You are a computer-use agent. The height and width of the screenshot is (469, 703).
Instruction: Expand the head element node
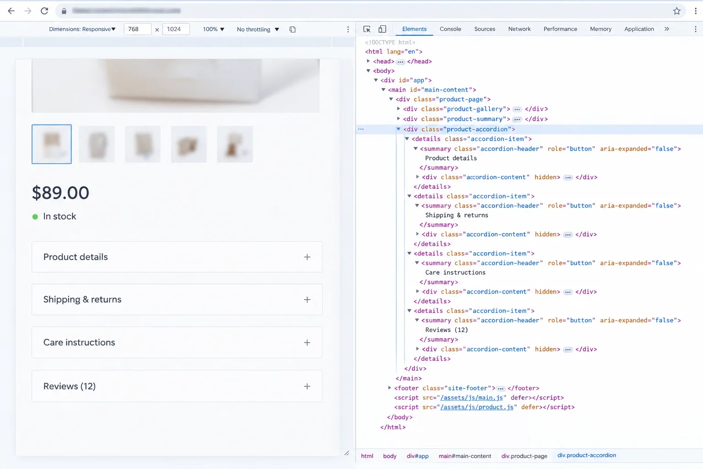(x=368, y=61)
